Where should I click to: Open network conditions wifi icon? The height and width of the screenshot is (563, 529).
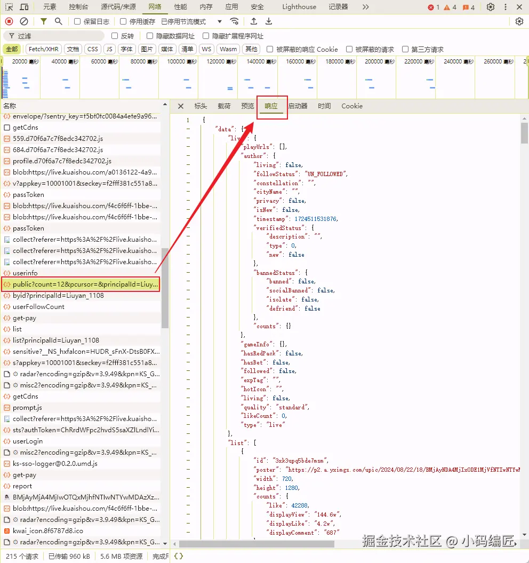point(234,21)
